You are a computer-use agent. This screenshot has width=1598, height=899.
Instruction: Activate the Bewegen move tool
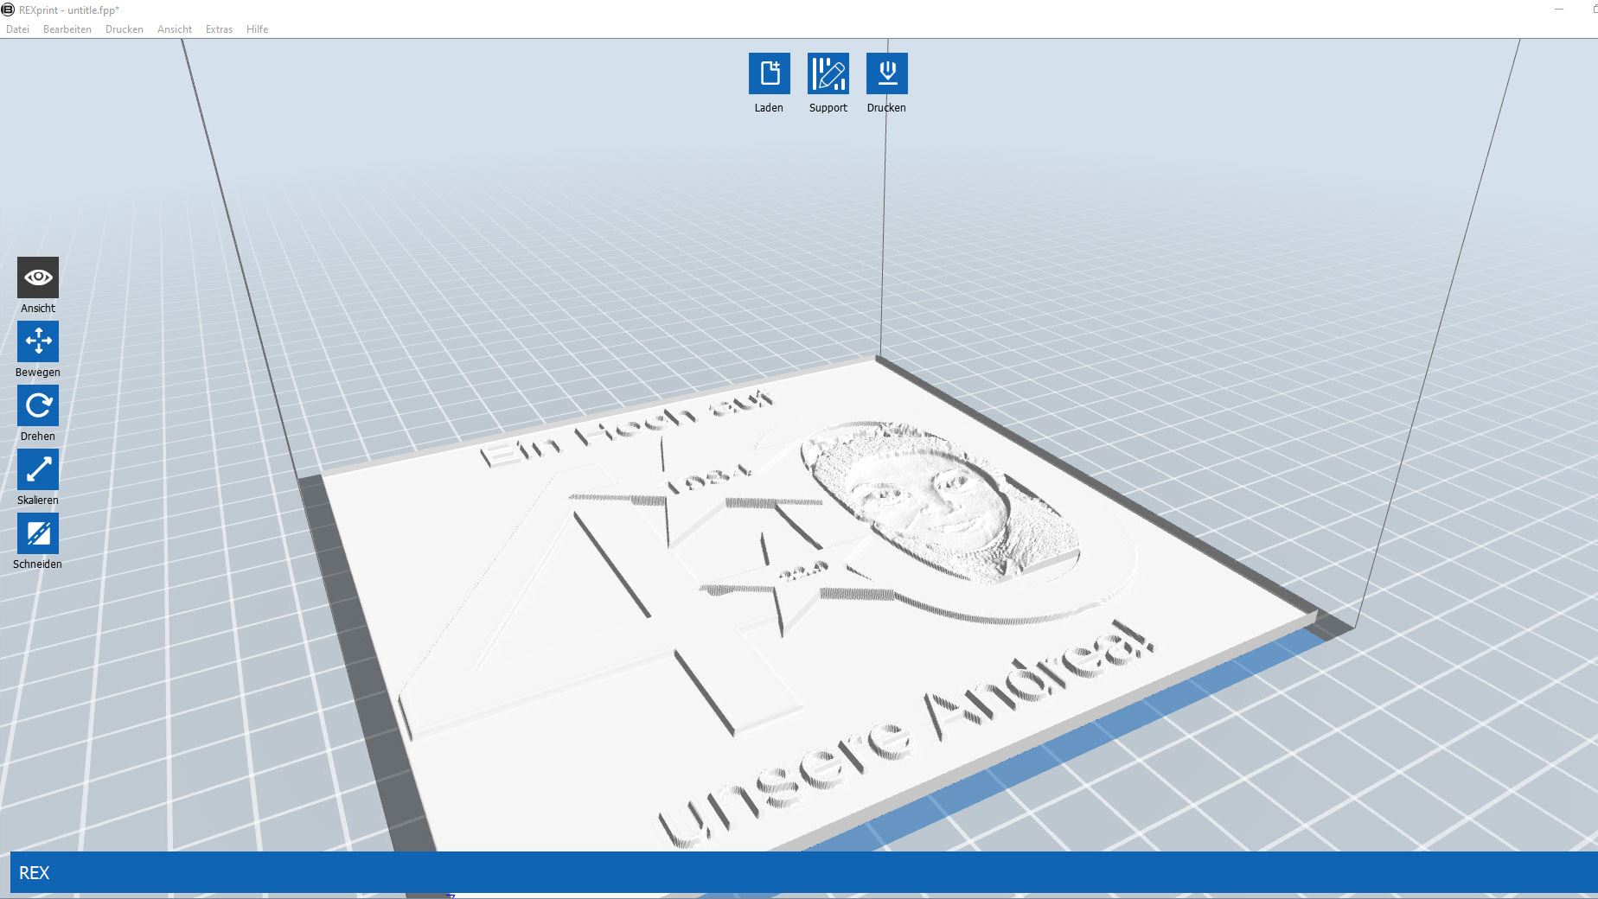coord(38,341)
